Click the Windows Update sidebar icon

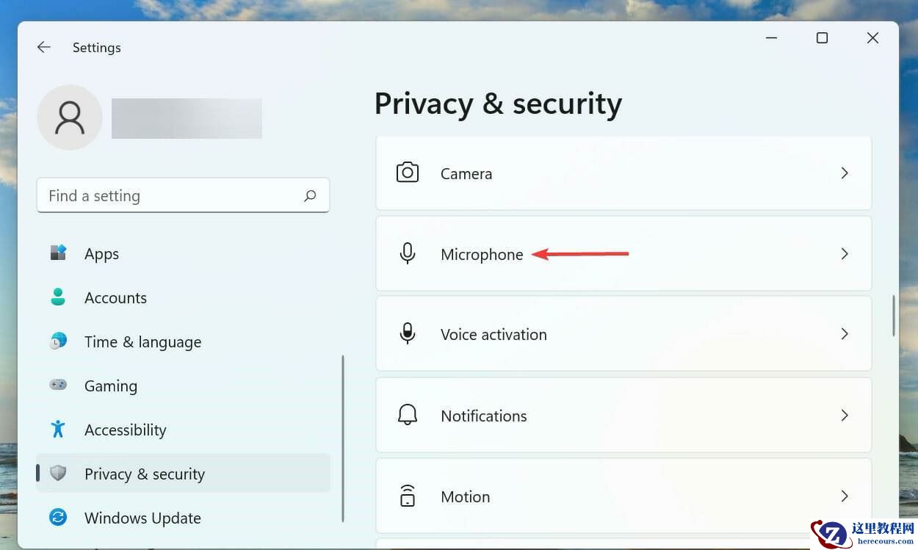[58, 518]
